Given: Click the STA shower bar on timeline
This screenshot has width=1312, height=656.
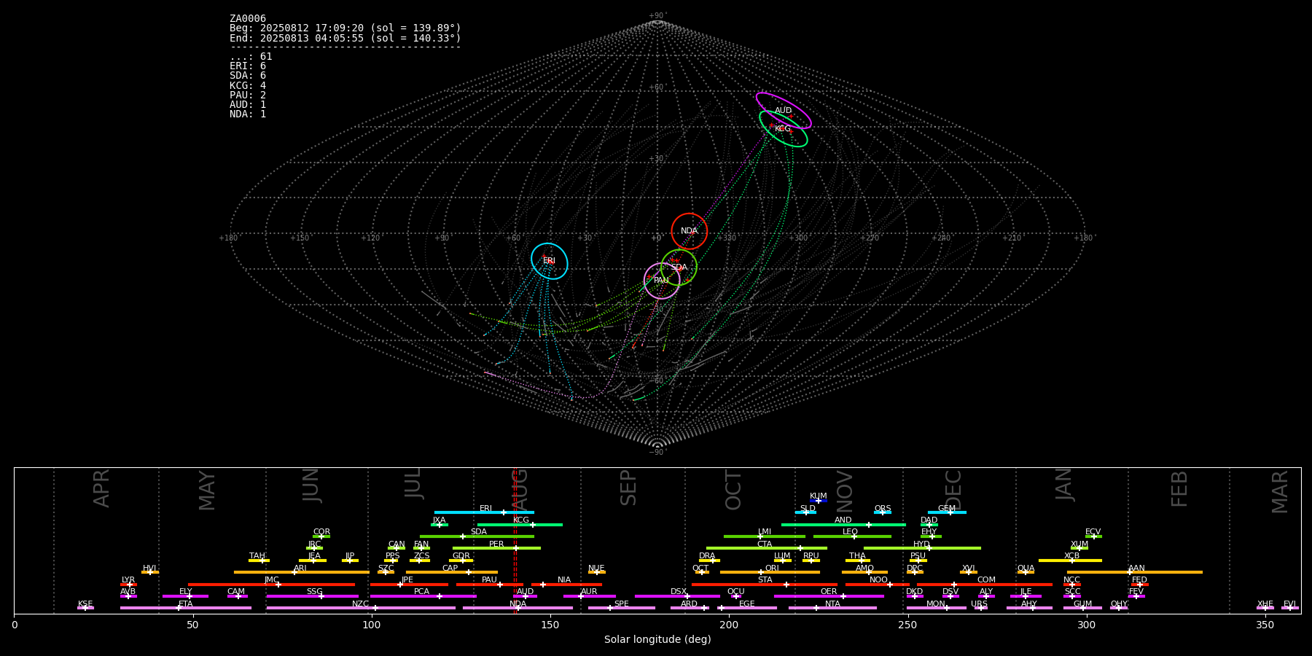Looking at the screenshot, I should click(x=765, y=585).
